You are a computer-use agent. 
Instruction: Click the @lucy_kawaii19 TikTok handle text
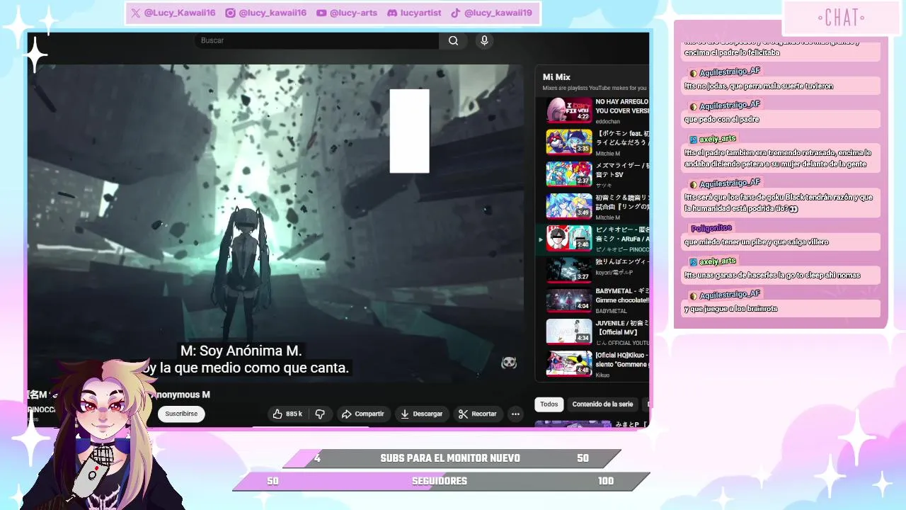coord(498,13)
